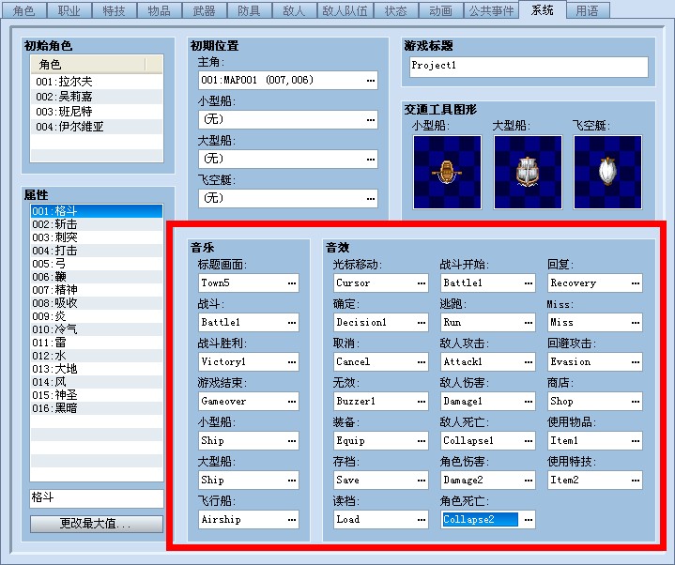Browse the 角色死亡 Collapse2 sound ellipsis
675x565 pixels.
pyautogui.click(x=529, y=520)
